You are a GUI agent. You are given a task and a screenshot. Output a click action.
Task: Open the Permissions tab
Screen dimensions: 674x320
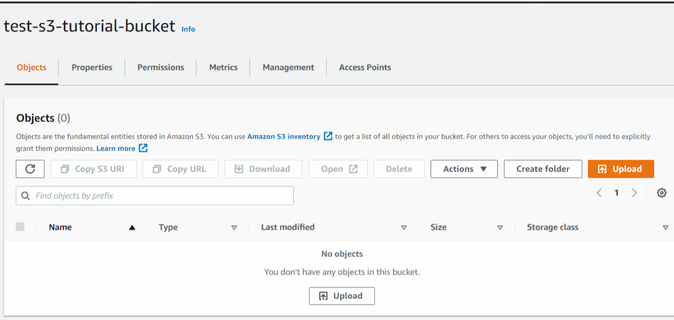pos(161,68)
